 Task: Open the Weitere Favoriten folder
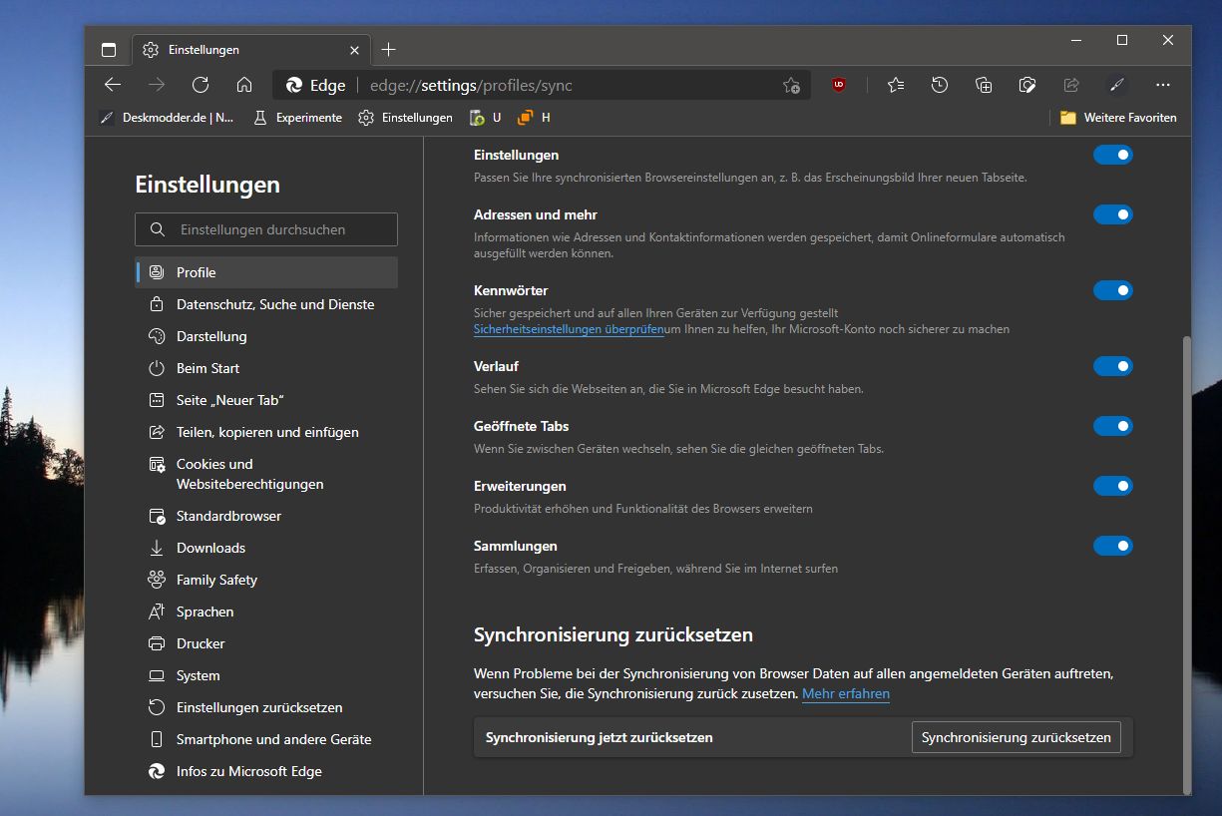point(1118,118)
